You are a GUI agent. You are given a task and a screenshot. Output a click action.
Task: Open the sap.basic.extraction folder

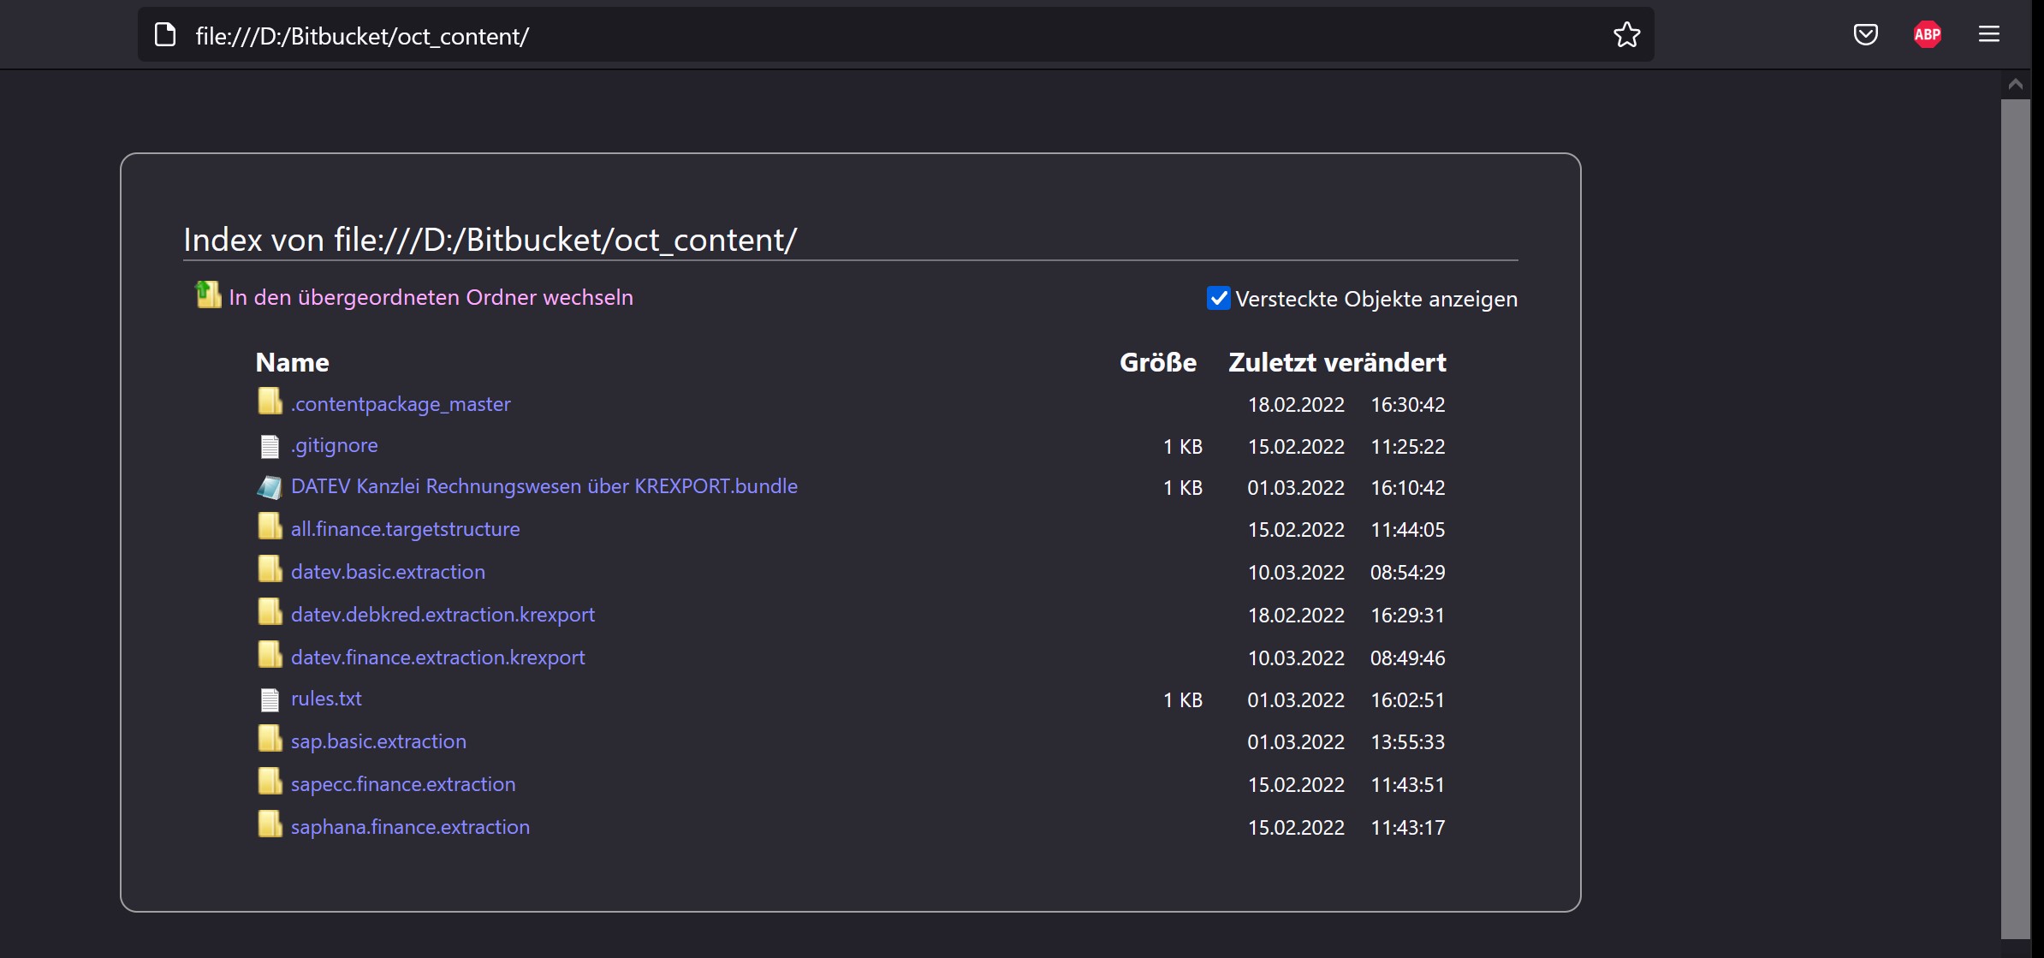click(378, 741)
